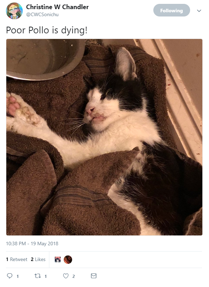Click the reply count next to bubble
The width and height of the screenshot is (209, 287).
click(18, 276)
